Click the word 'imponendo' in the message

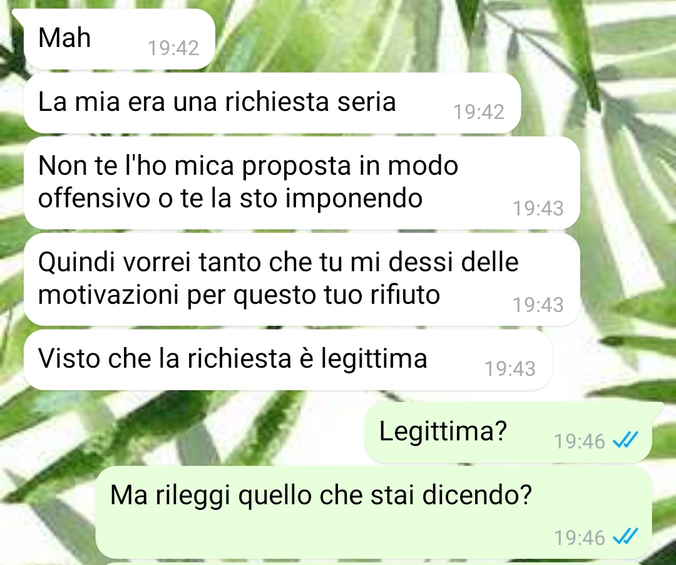coord(354,199)
